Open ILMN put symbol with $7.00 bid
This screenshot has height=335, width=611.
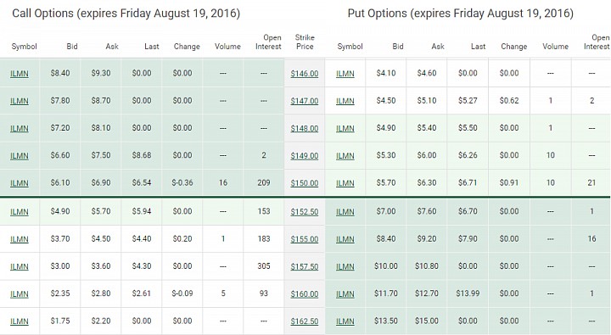click(x=345, y=212)
